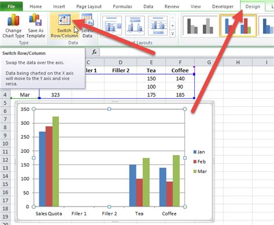Image resolution: width=274 pixels, height=225 pixels.
Task: Select the blue Jan bar for Tea
Action: click(x=132, y=186)
